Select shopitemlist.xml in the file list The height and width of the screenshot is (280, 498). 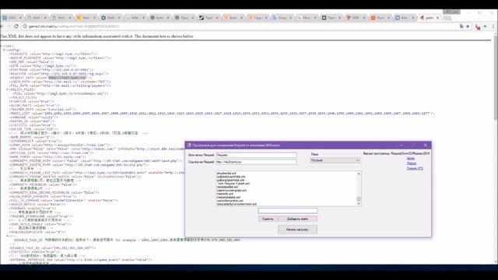(226, 173)
